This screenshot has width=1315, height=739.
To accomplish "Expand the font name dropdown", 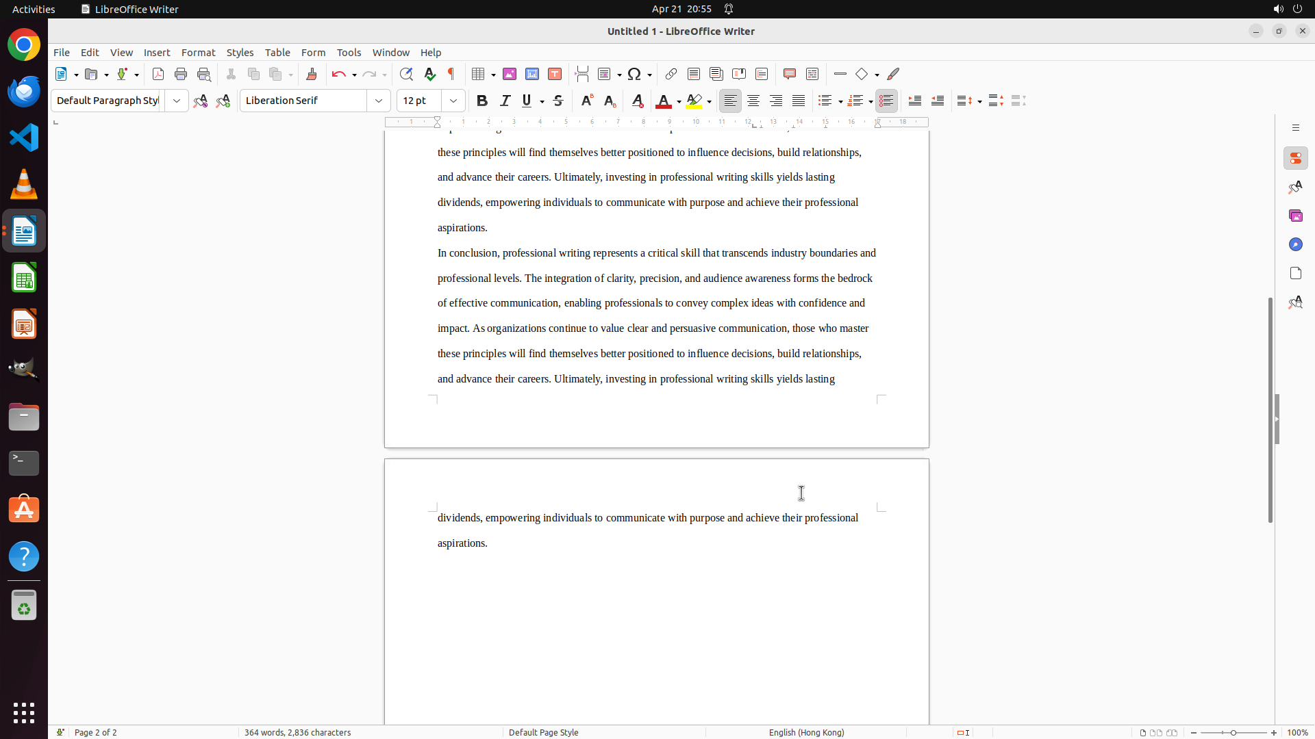I will (x=379, y=101).
